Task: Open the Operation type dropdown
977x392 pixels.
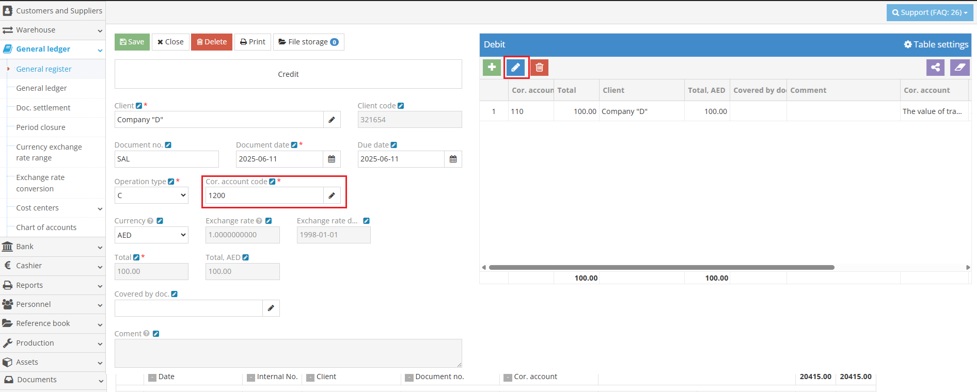Action: coord(151,196)
